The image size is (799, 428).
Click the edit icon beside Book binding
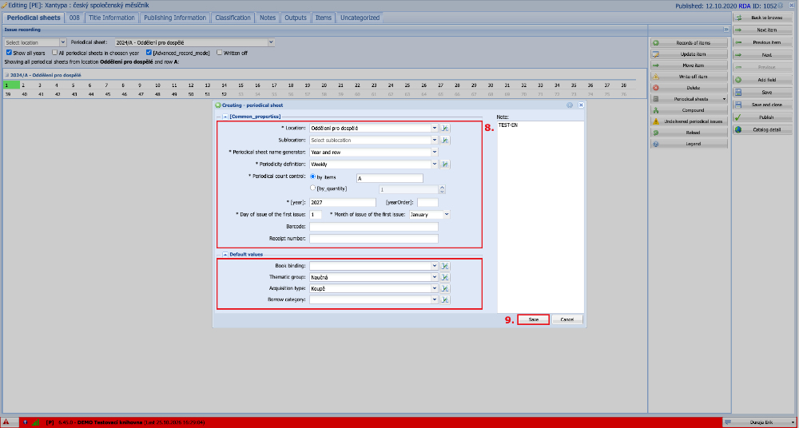[445, 265]
